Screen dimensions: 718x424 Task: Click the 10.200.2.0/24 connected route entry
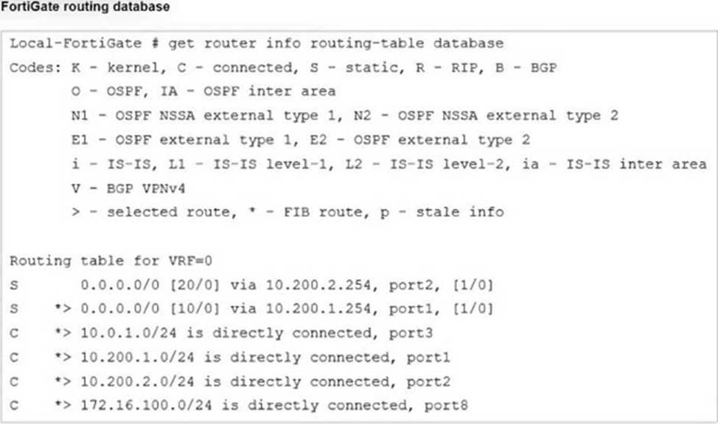tap(230, 382)
